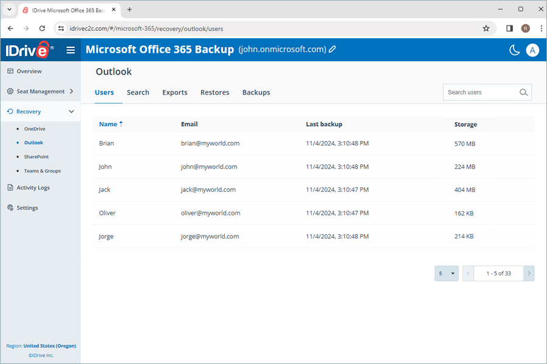Select the OneDrive recovery option
The image size is (547, 364).
pyautogui.click(x=35, y=129)
